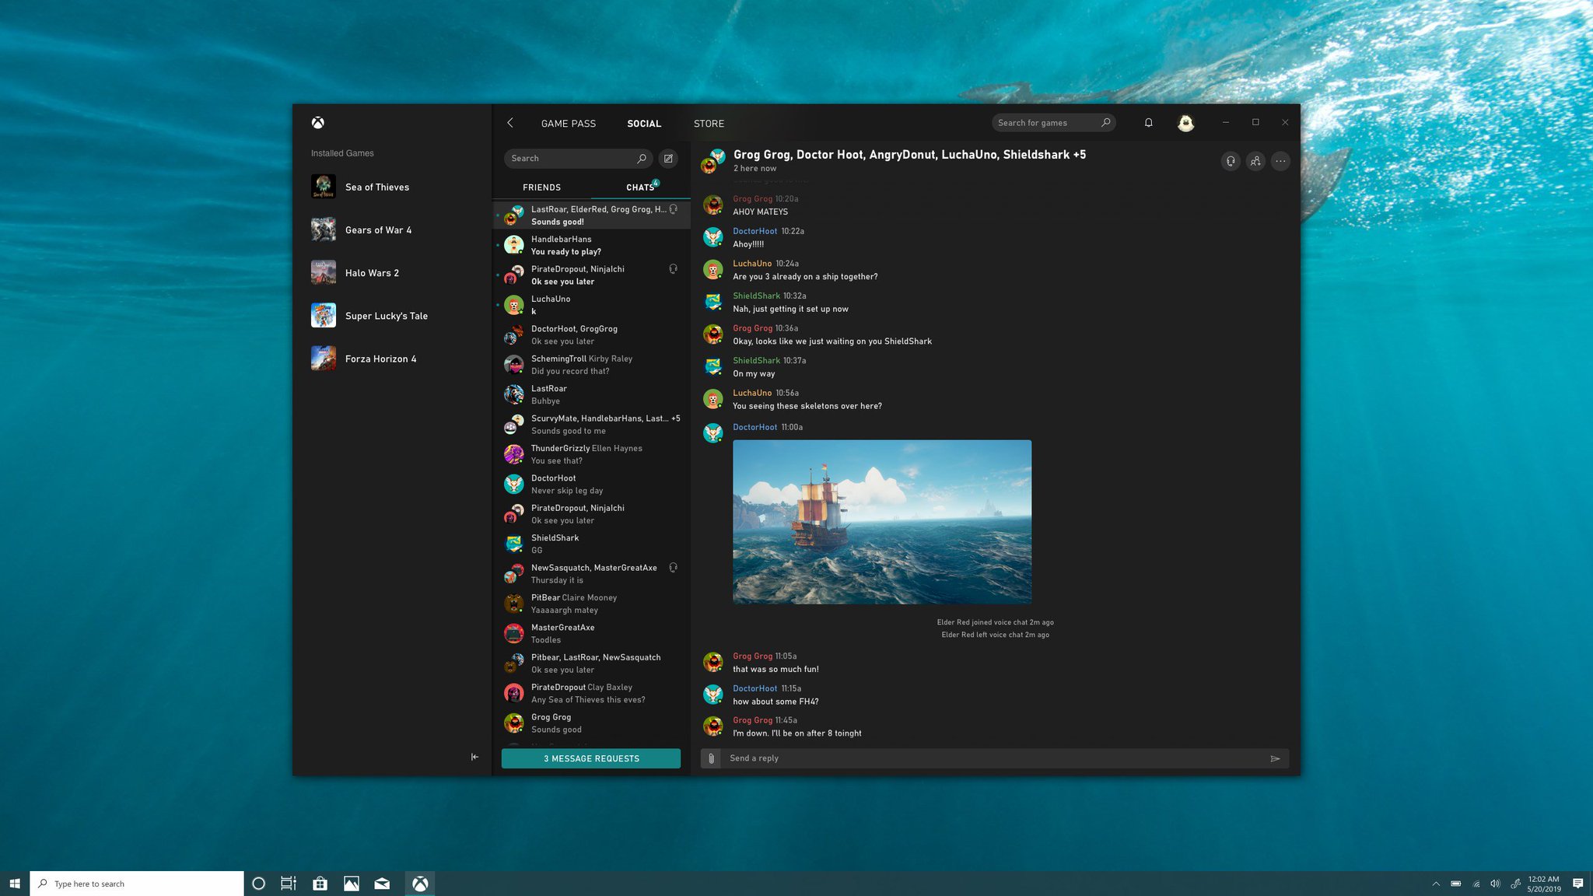Open the STORE menu tab
The width and height of the screenshot is (1593, 896).
click(x=709, y=123)
